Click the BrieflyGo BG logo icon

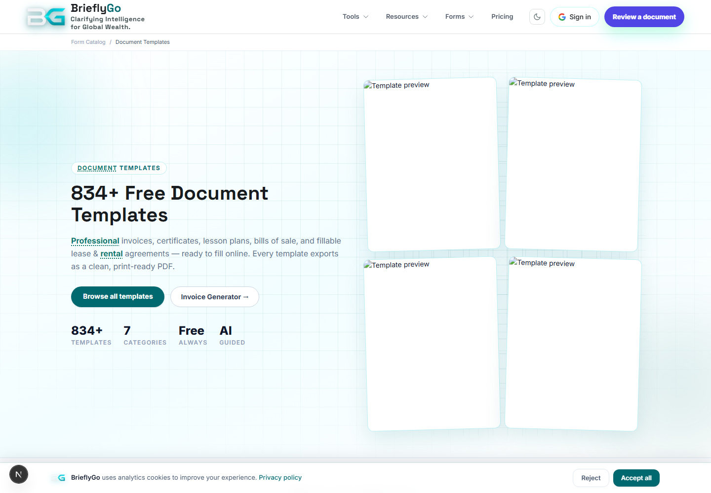[46, 17]
